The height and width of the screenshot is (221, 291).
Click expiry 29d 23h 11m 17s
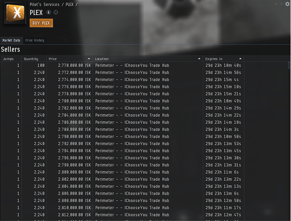[x=223, y=208]
